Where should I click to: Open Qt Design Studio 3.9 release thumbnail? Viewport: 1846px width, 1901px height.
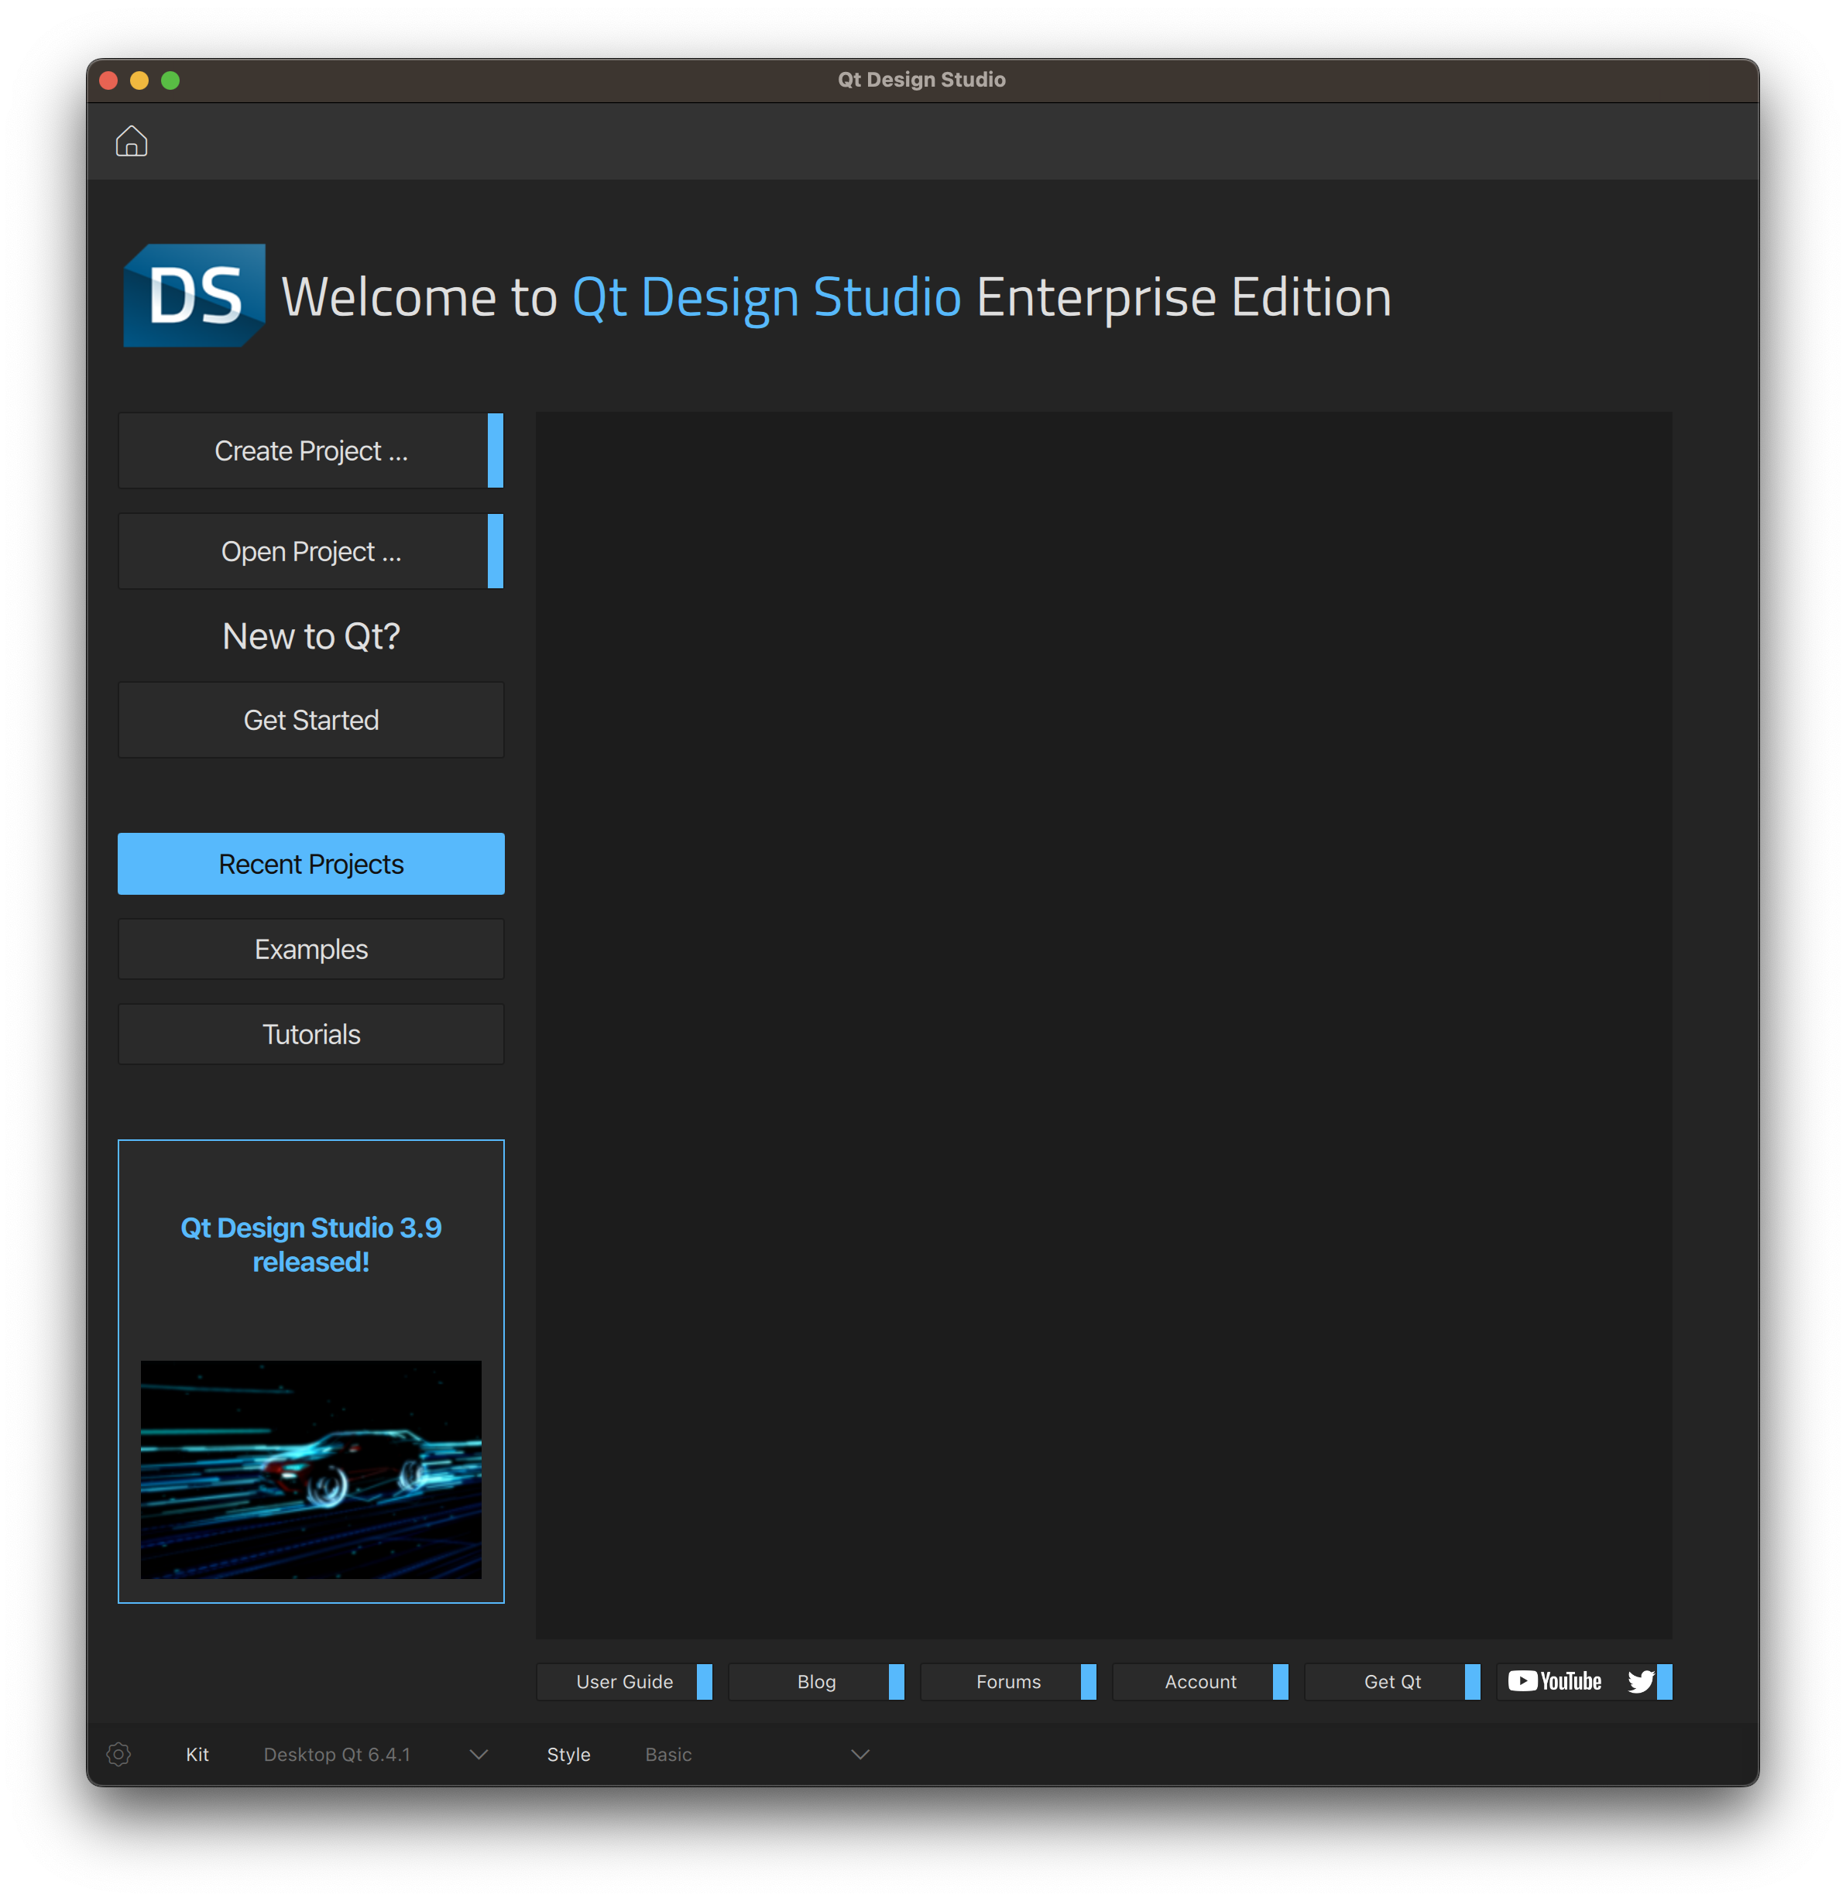click(311, 1468)
